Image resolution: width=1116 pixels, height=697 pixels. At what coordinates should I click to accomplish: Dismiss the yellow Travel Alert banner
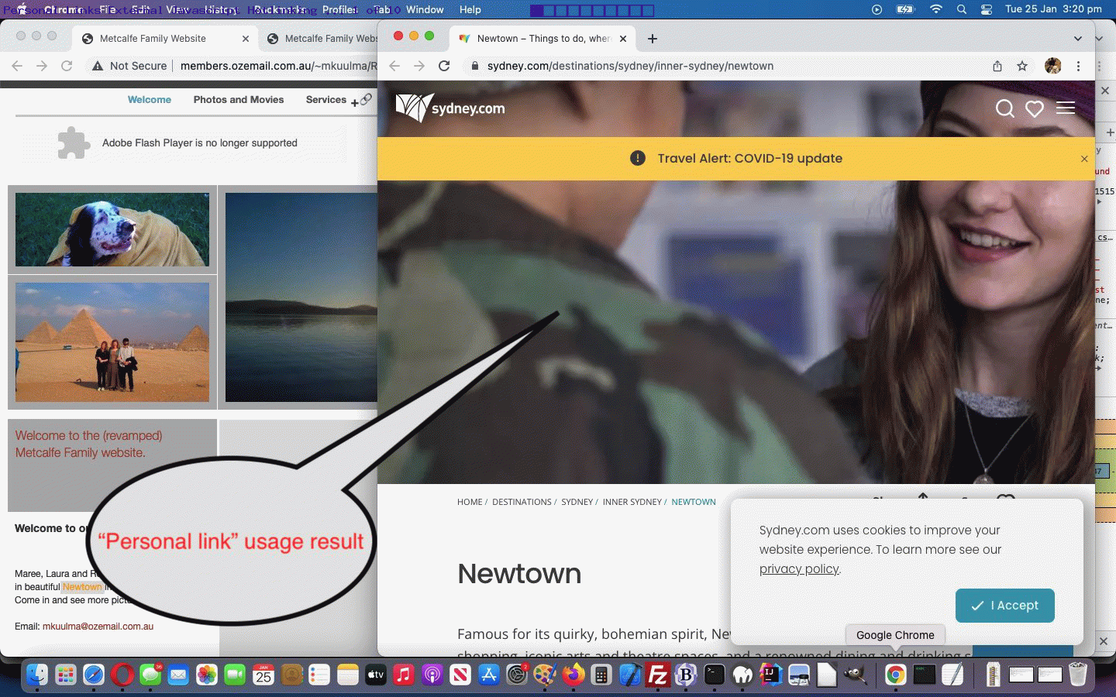coord(1084,159)
